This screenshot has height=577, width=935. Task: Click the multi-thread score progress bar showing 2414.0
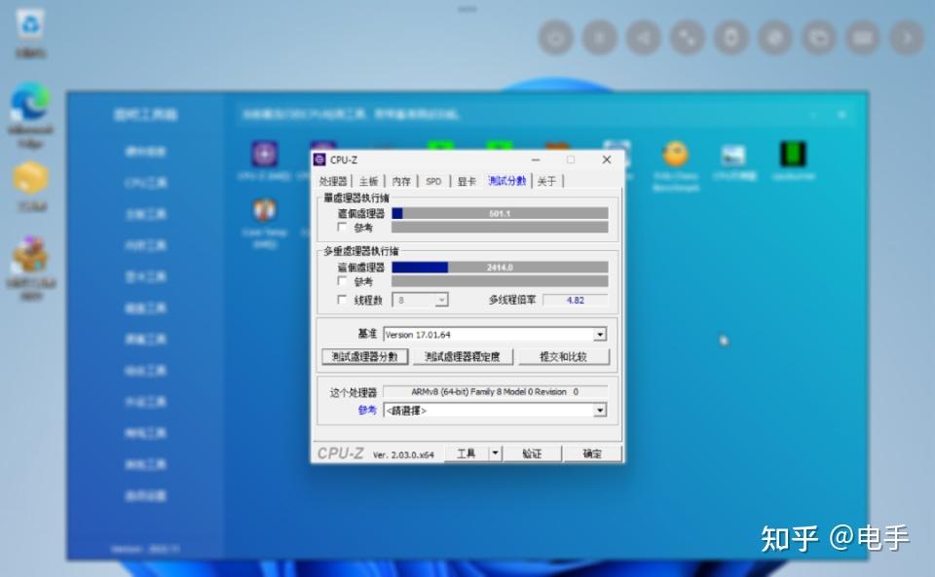(502, 266)
